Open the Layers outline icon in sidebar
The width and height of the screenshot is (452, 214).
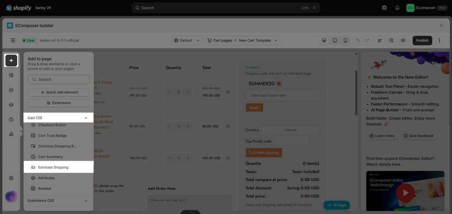coord(11,90)
